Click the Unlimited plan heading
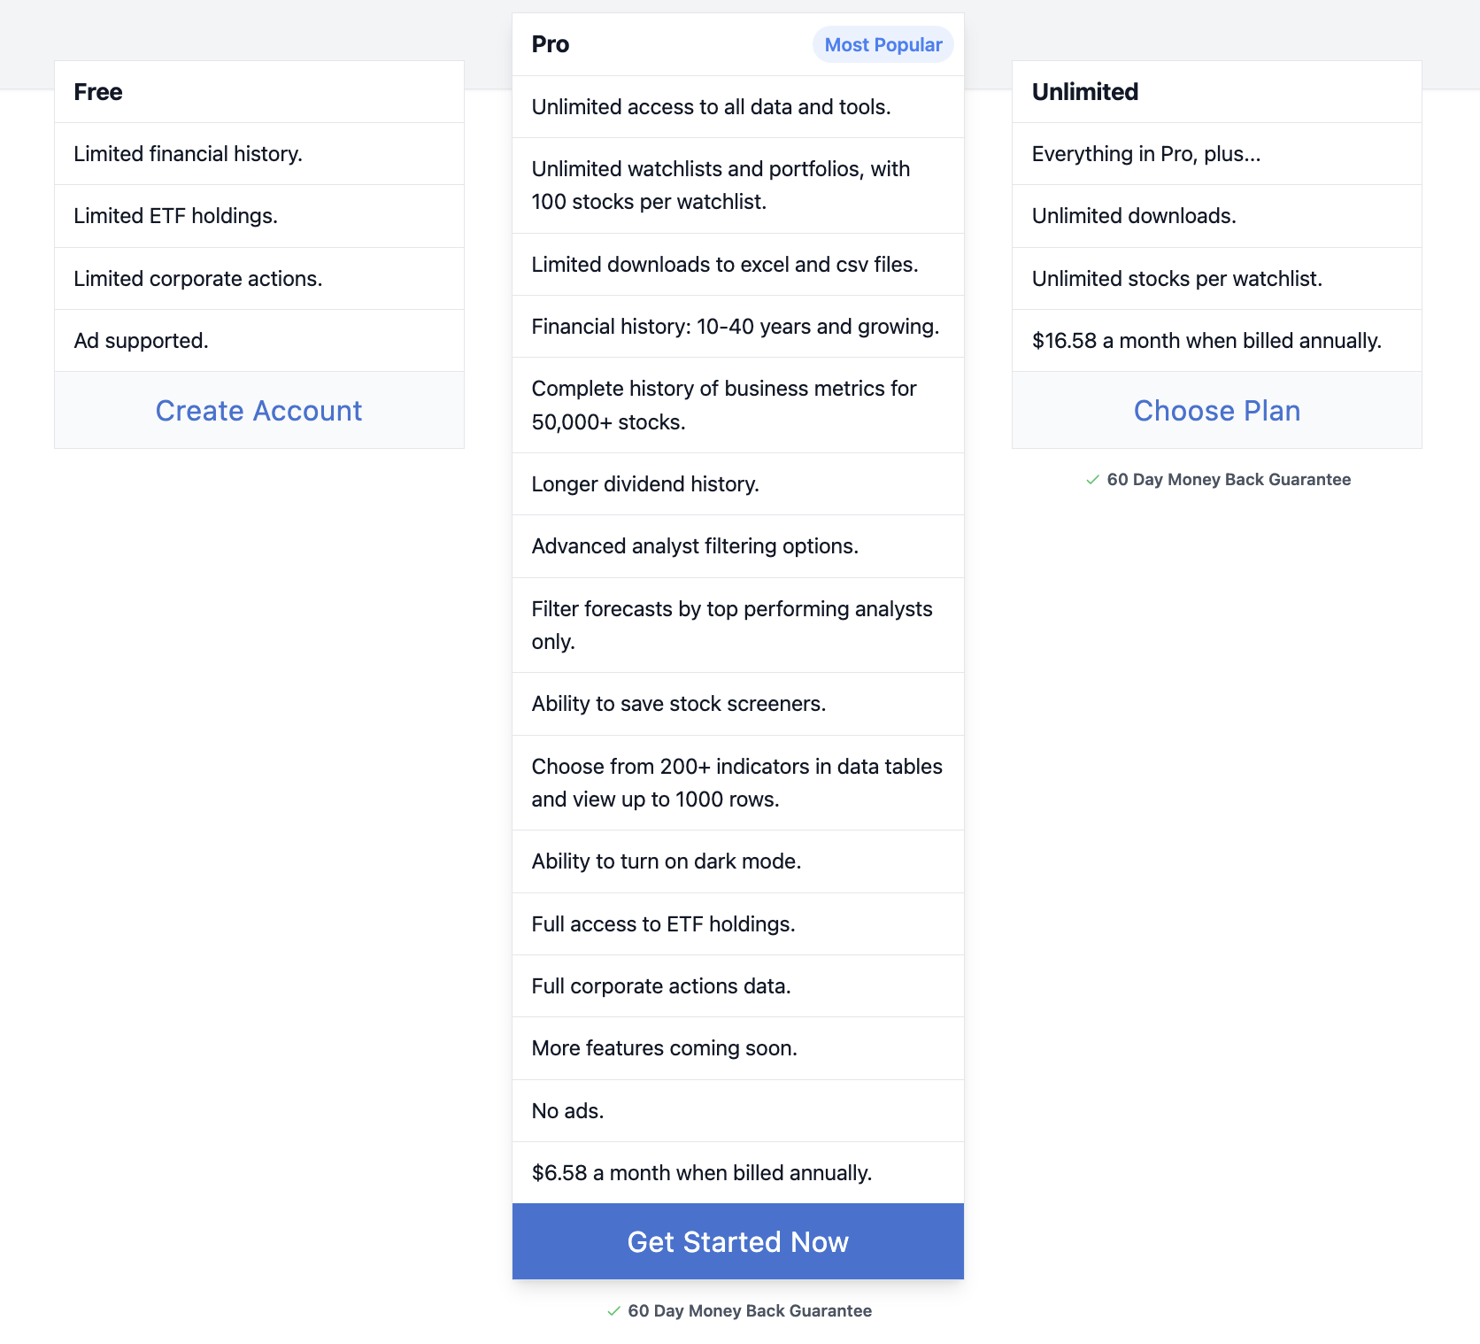The image size is (1480, 1344). click(1084, 92)
